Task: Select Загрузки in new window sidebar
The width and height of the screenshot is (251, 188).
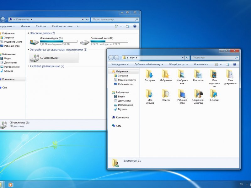Action: click(x=123, y=76)
